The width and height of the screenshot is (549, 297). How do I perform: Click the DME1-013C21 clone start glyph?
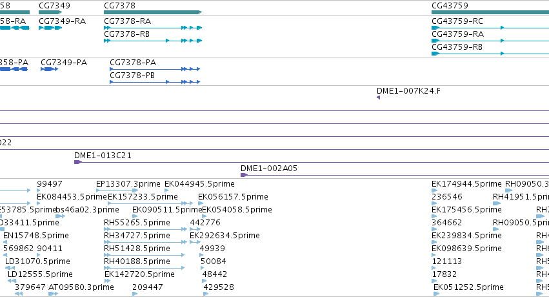coord(78,162)
